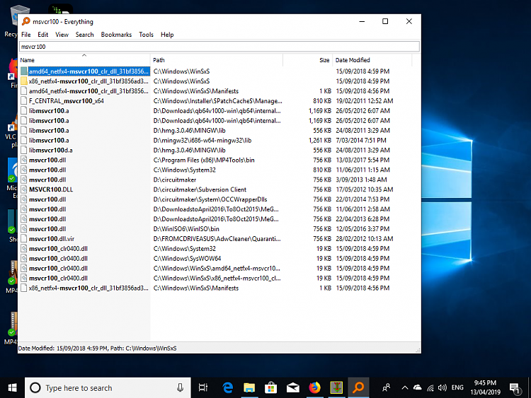The image size is (531, 398).
Task: Select libmsvcr100.a in D:\hmg.3.0.46\MINGW\lib
Action: coord(49,131)
